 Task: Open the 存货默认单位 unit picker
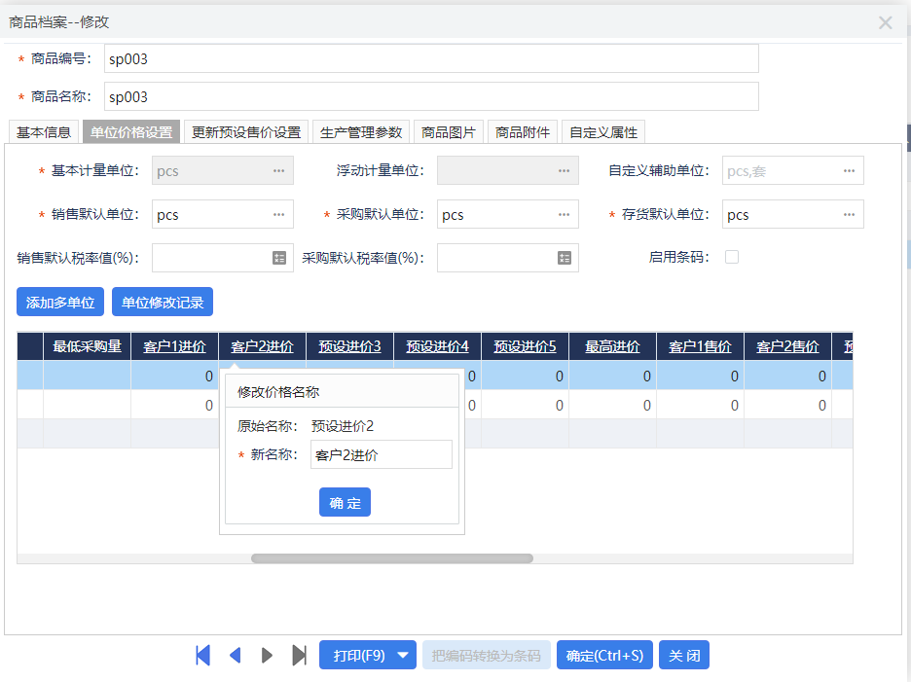pyautogui.click(x=850, y=214)
